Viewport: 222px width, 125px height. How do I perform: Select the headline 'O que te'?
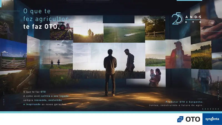click(x=37, y=11)
